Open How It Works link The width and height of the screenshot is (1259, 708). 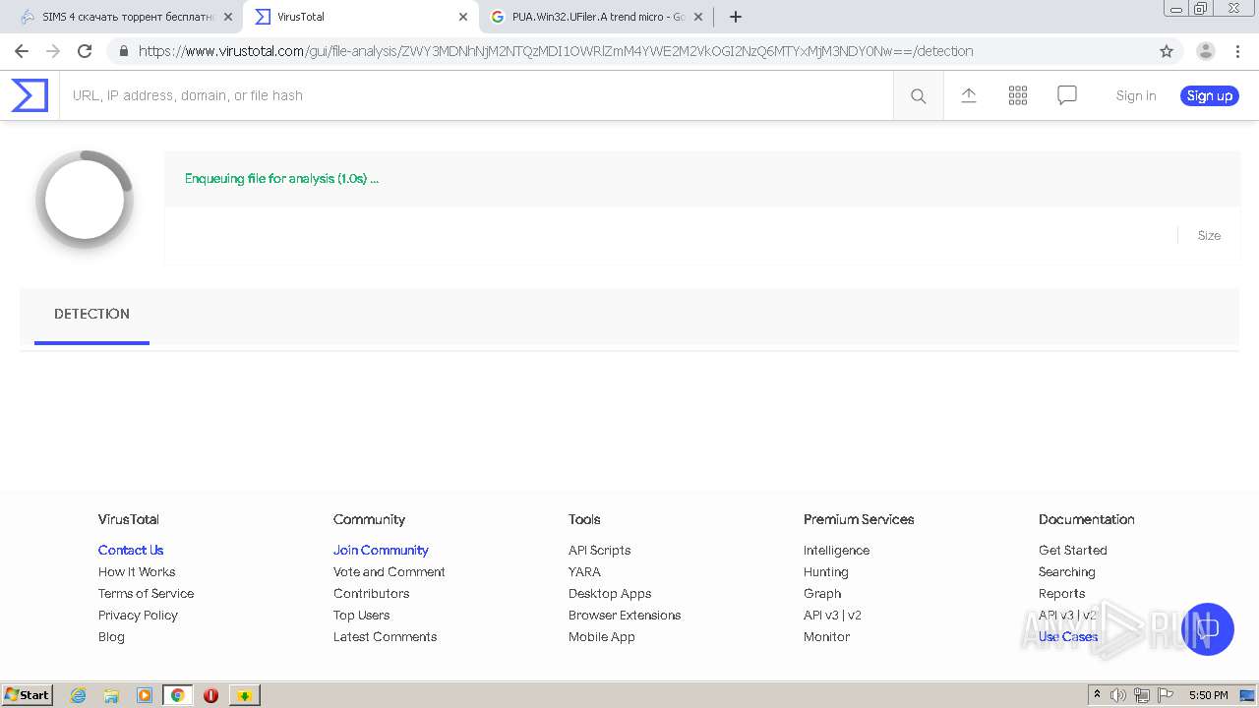137,572
